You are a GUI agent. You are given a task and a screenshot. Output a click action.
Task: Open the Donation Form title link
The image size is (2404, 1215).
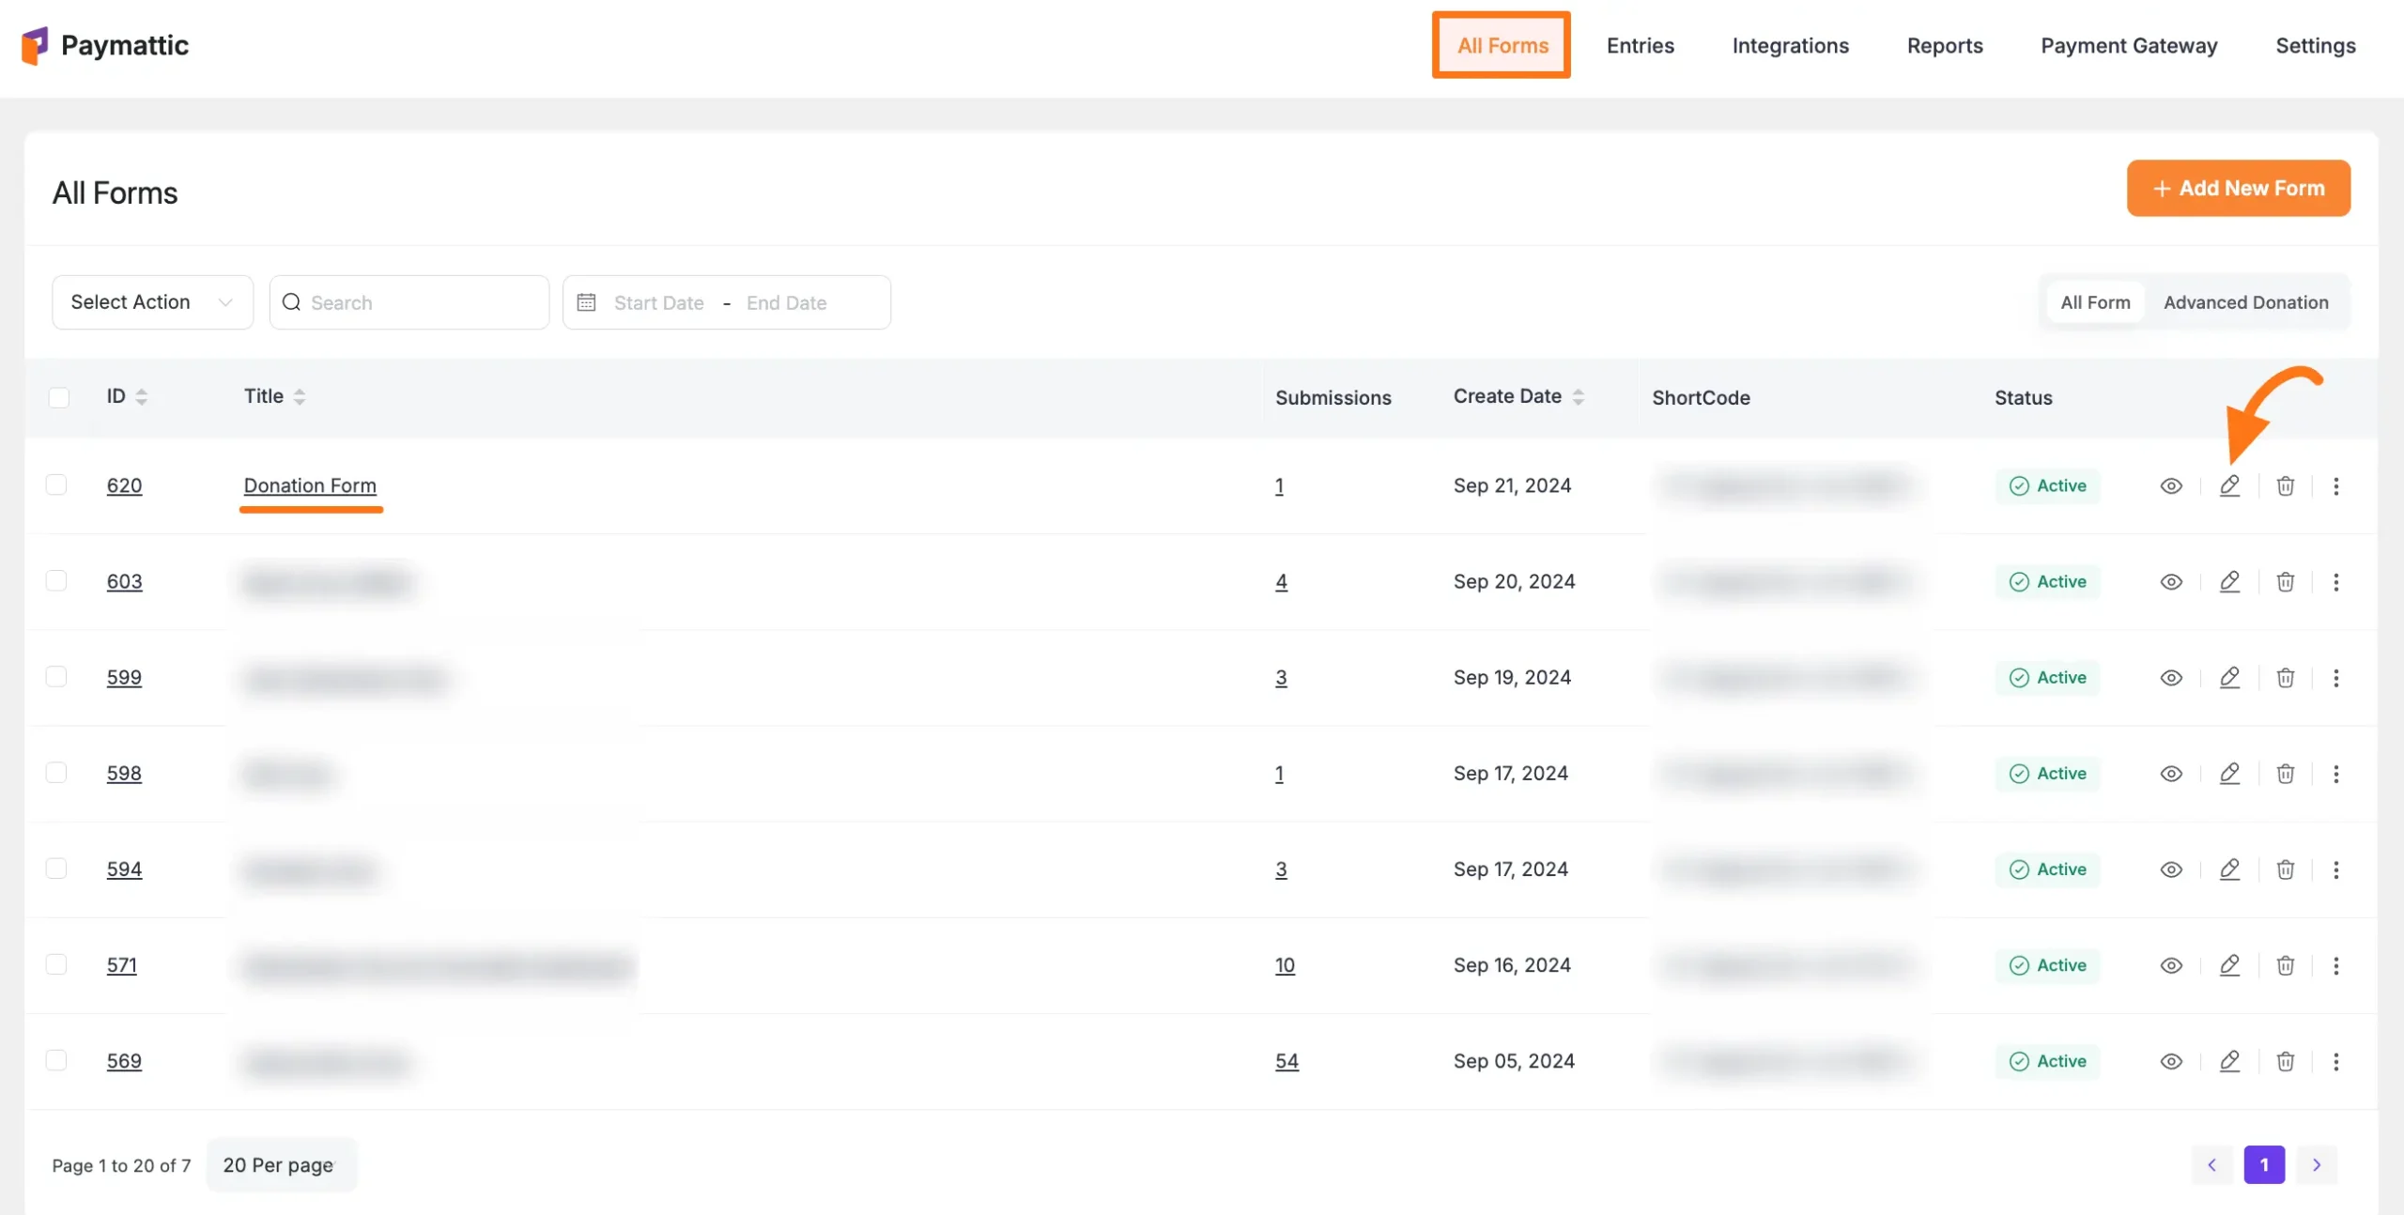pos(310,485)
